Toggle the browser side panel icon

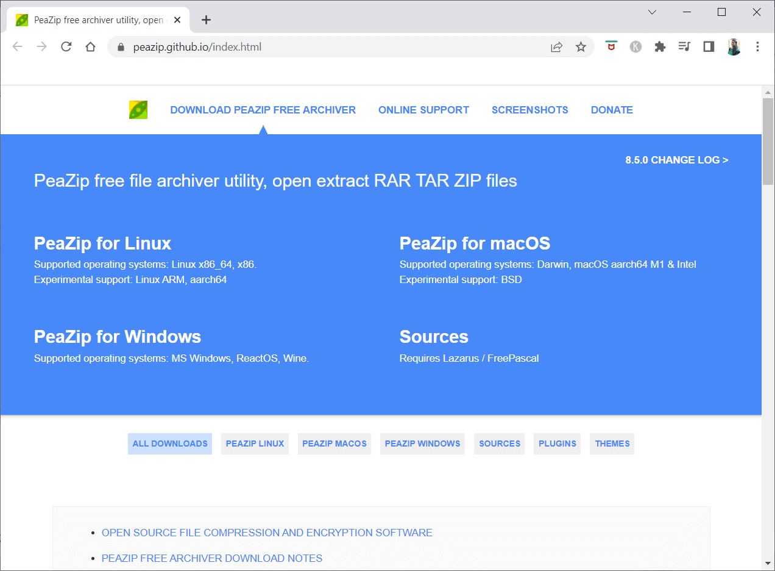click(x=709, y=47)
